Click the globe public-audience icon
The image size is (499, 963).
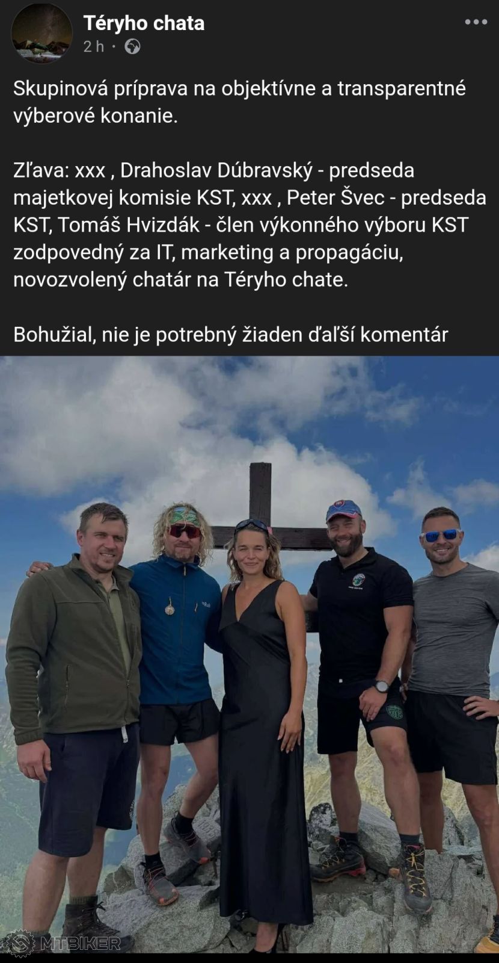[132, 46]
